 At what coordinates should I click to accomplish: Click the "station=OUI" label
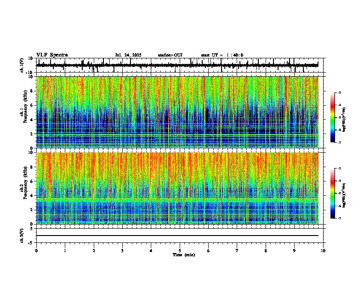coord(170,55)
